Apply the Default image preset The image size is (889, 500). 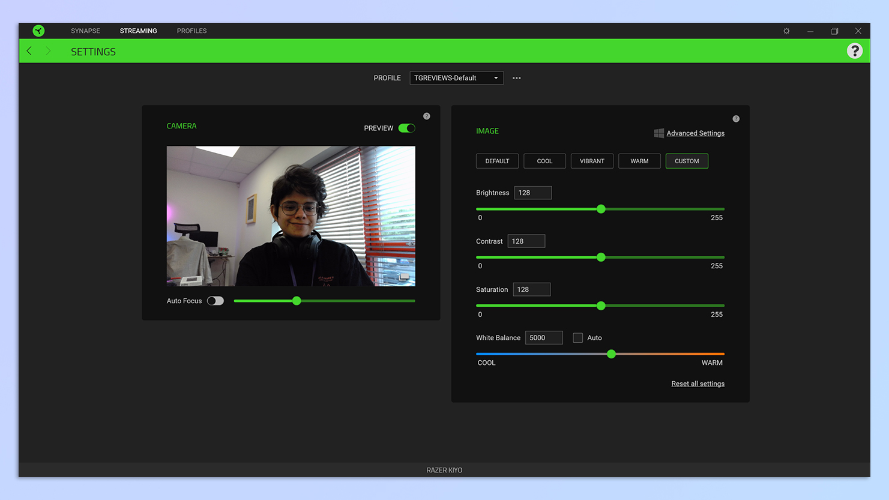click(x=497, y=161)
